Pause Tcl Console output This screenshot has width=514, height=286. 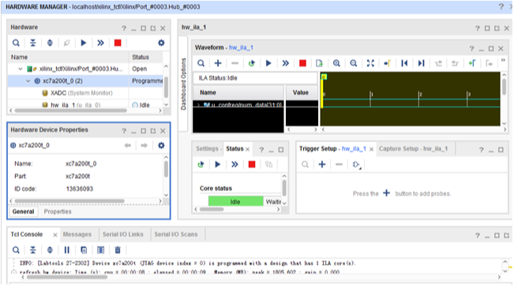coord(66,250)
